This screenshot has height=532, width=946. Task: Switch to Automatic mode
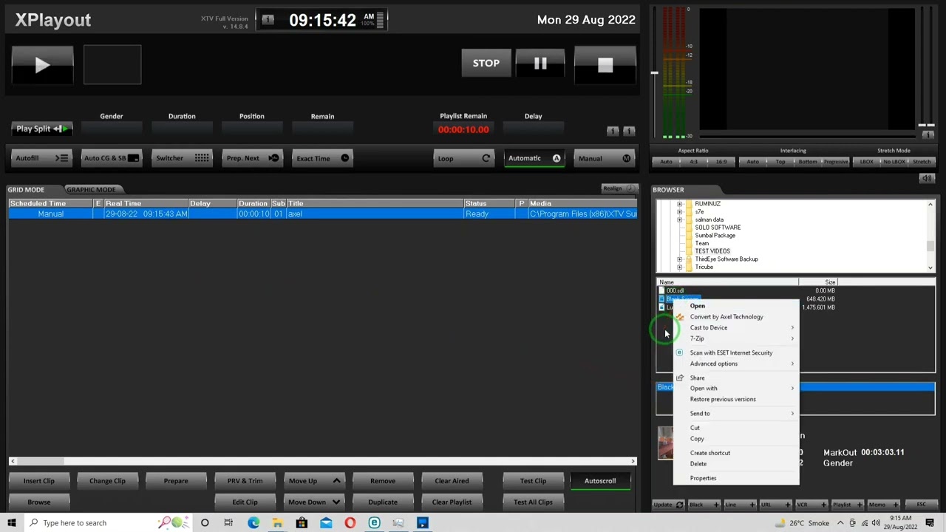[x=534, y=158]
